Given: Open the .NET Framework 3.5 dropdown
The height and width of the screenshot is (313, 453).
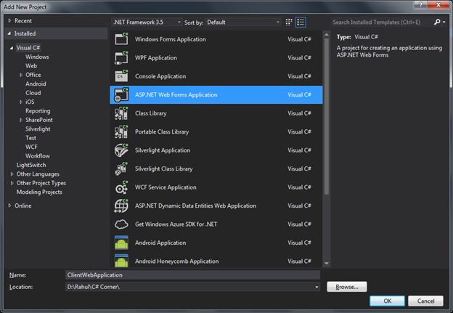Looking at the screenshot, I should pos(147,23).
